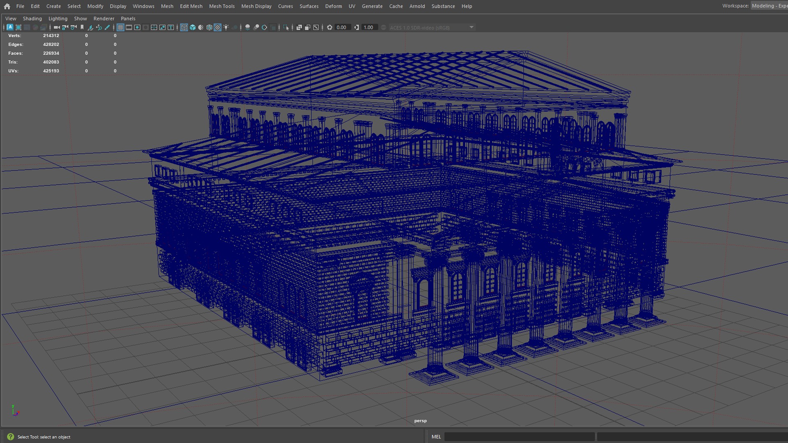Click the viewport axis orientation gizmo
The height and width of the screenshot is (443, 788).
click(x=15, y=411)
